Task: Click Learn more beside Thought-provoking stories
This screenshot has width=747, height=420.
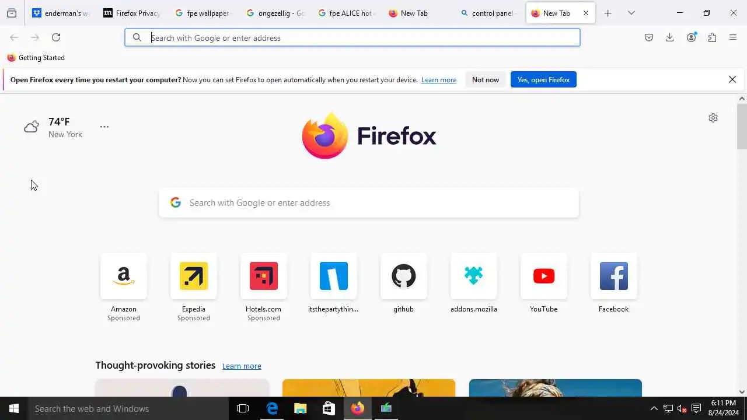Action: click(x=242, y=366)
